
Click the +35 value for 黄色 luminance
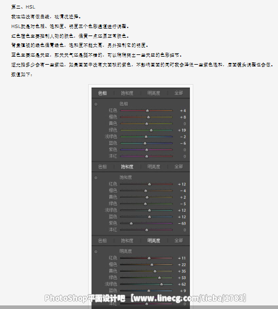182,271
